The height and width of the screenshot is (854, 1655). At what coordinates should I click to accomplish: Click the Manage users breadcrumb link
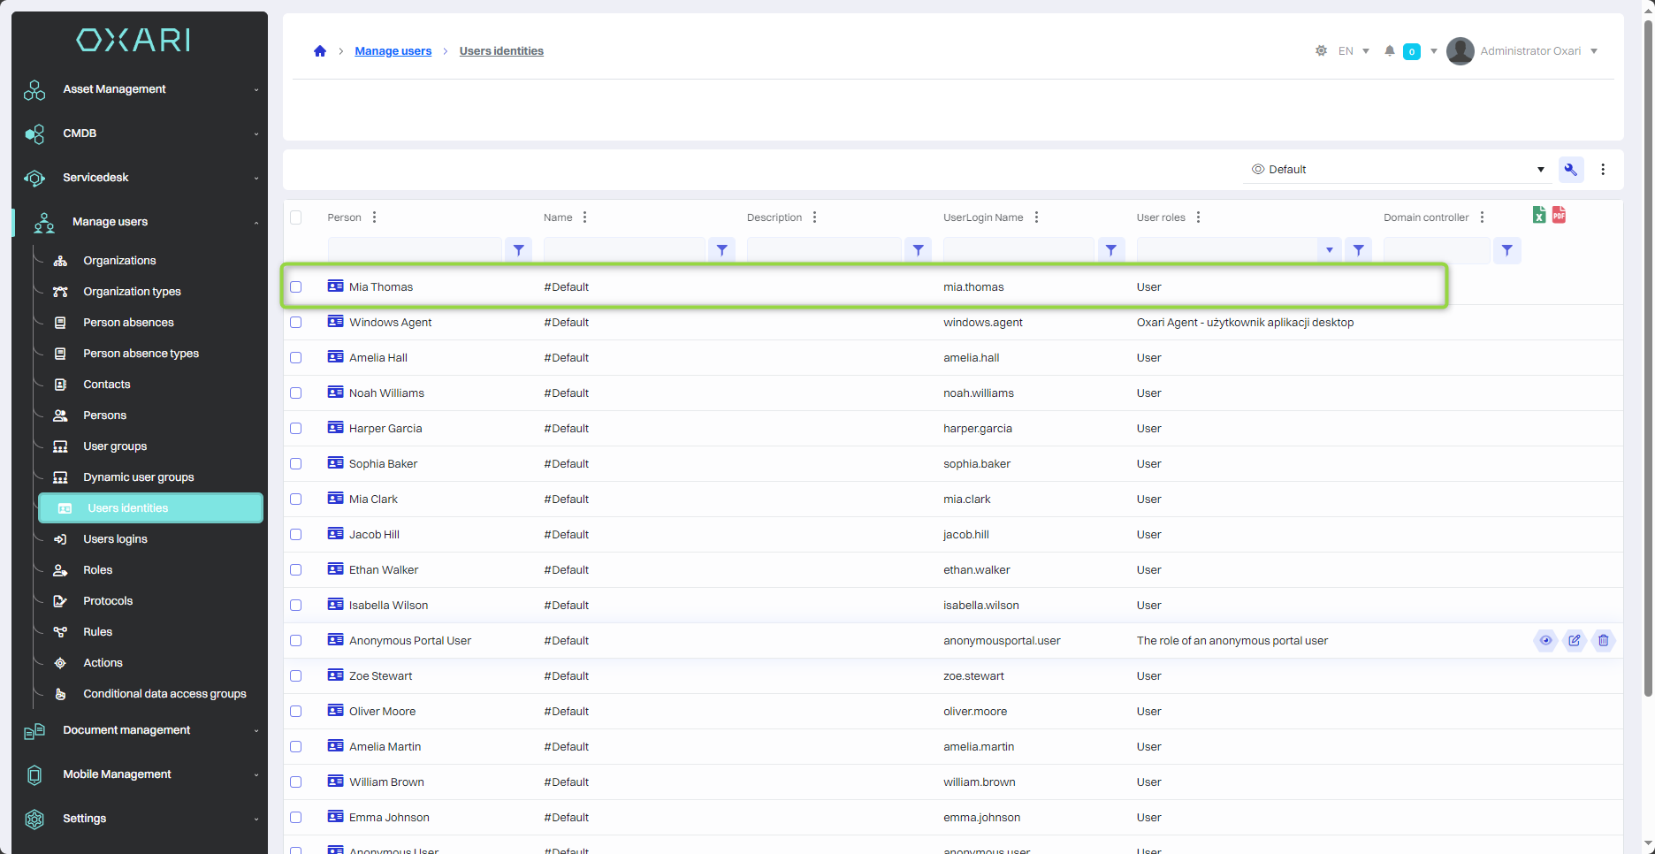pos(393,51)
